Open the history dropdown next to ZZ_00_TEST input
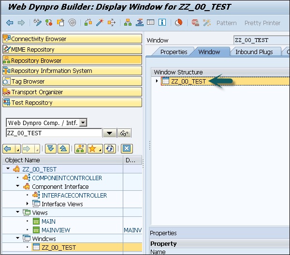This screenshot has width=290, height=255. [x=109, y=133]
